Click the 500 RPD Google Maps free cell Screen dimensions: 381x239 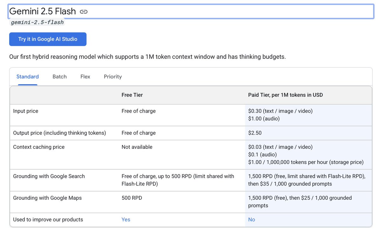click(x=132, y=198)
